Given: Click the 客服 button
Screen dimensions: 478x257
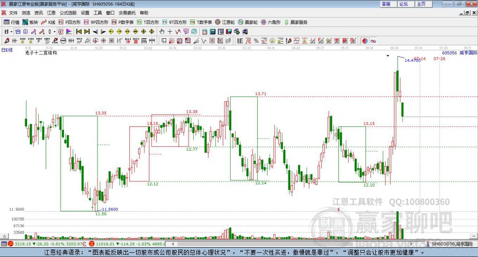Looking at the screenshot, I should [388, 4].
